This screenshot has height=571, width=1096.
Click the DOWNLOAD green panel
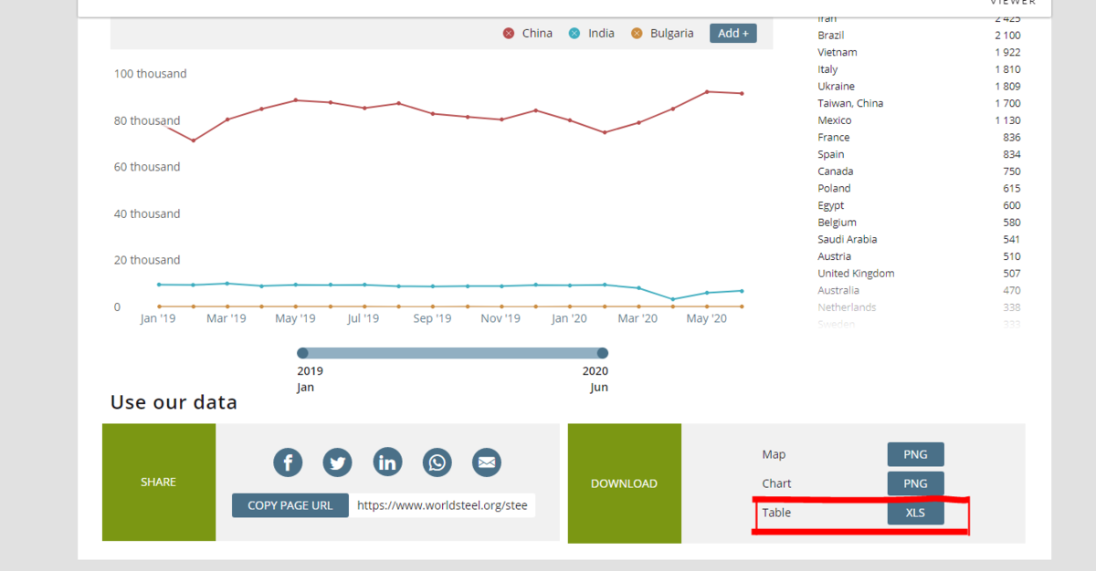[x=625, y=483]
